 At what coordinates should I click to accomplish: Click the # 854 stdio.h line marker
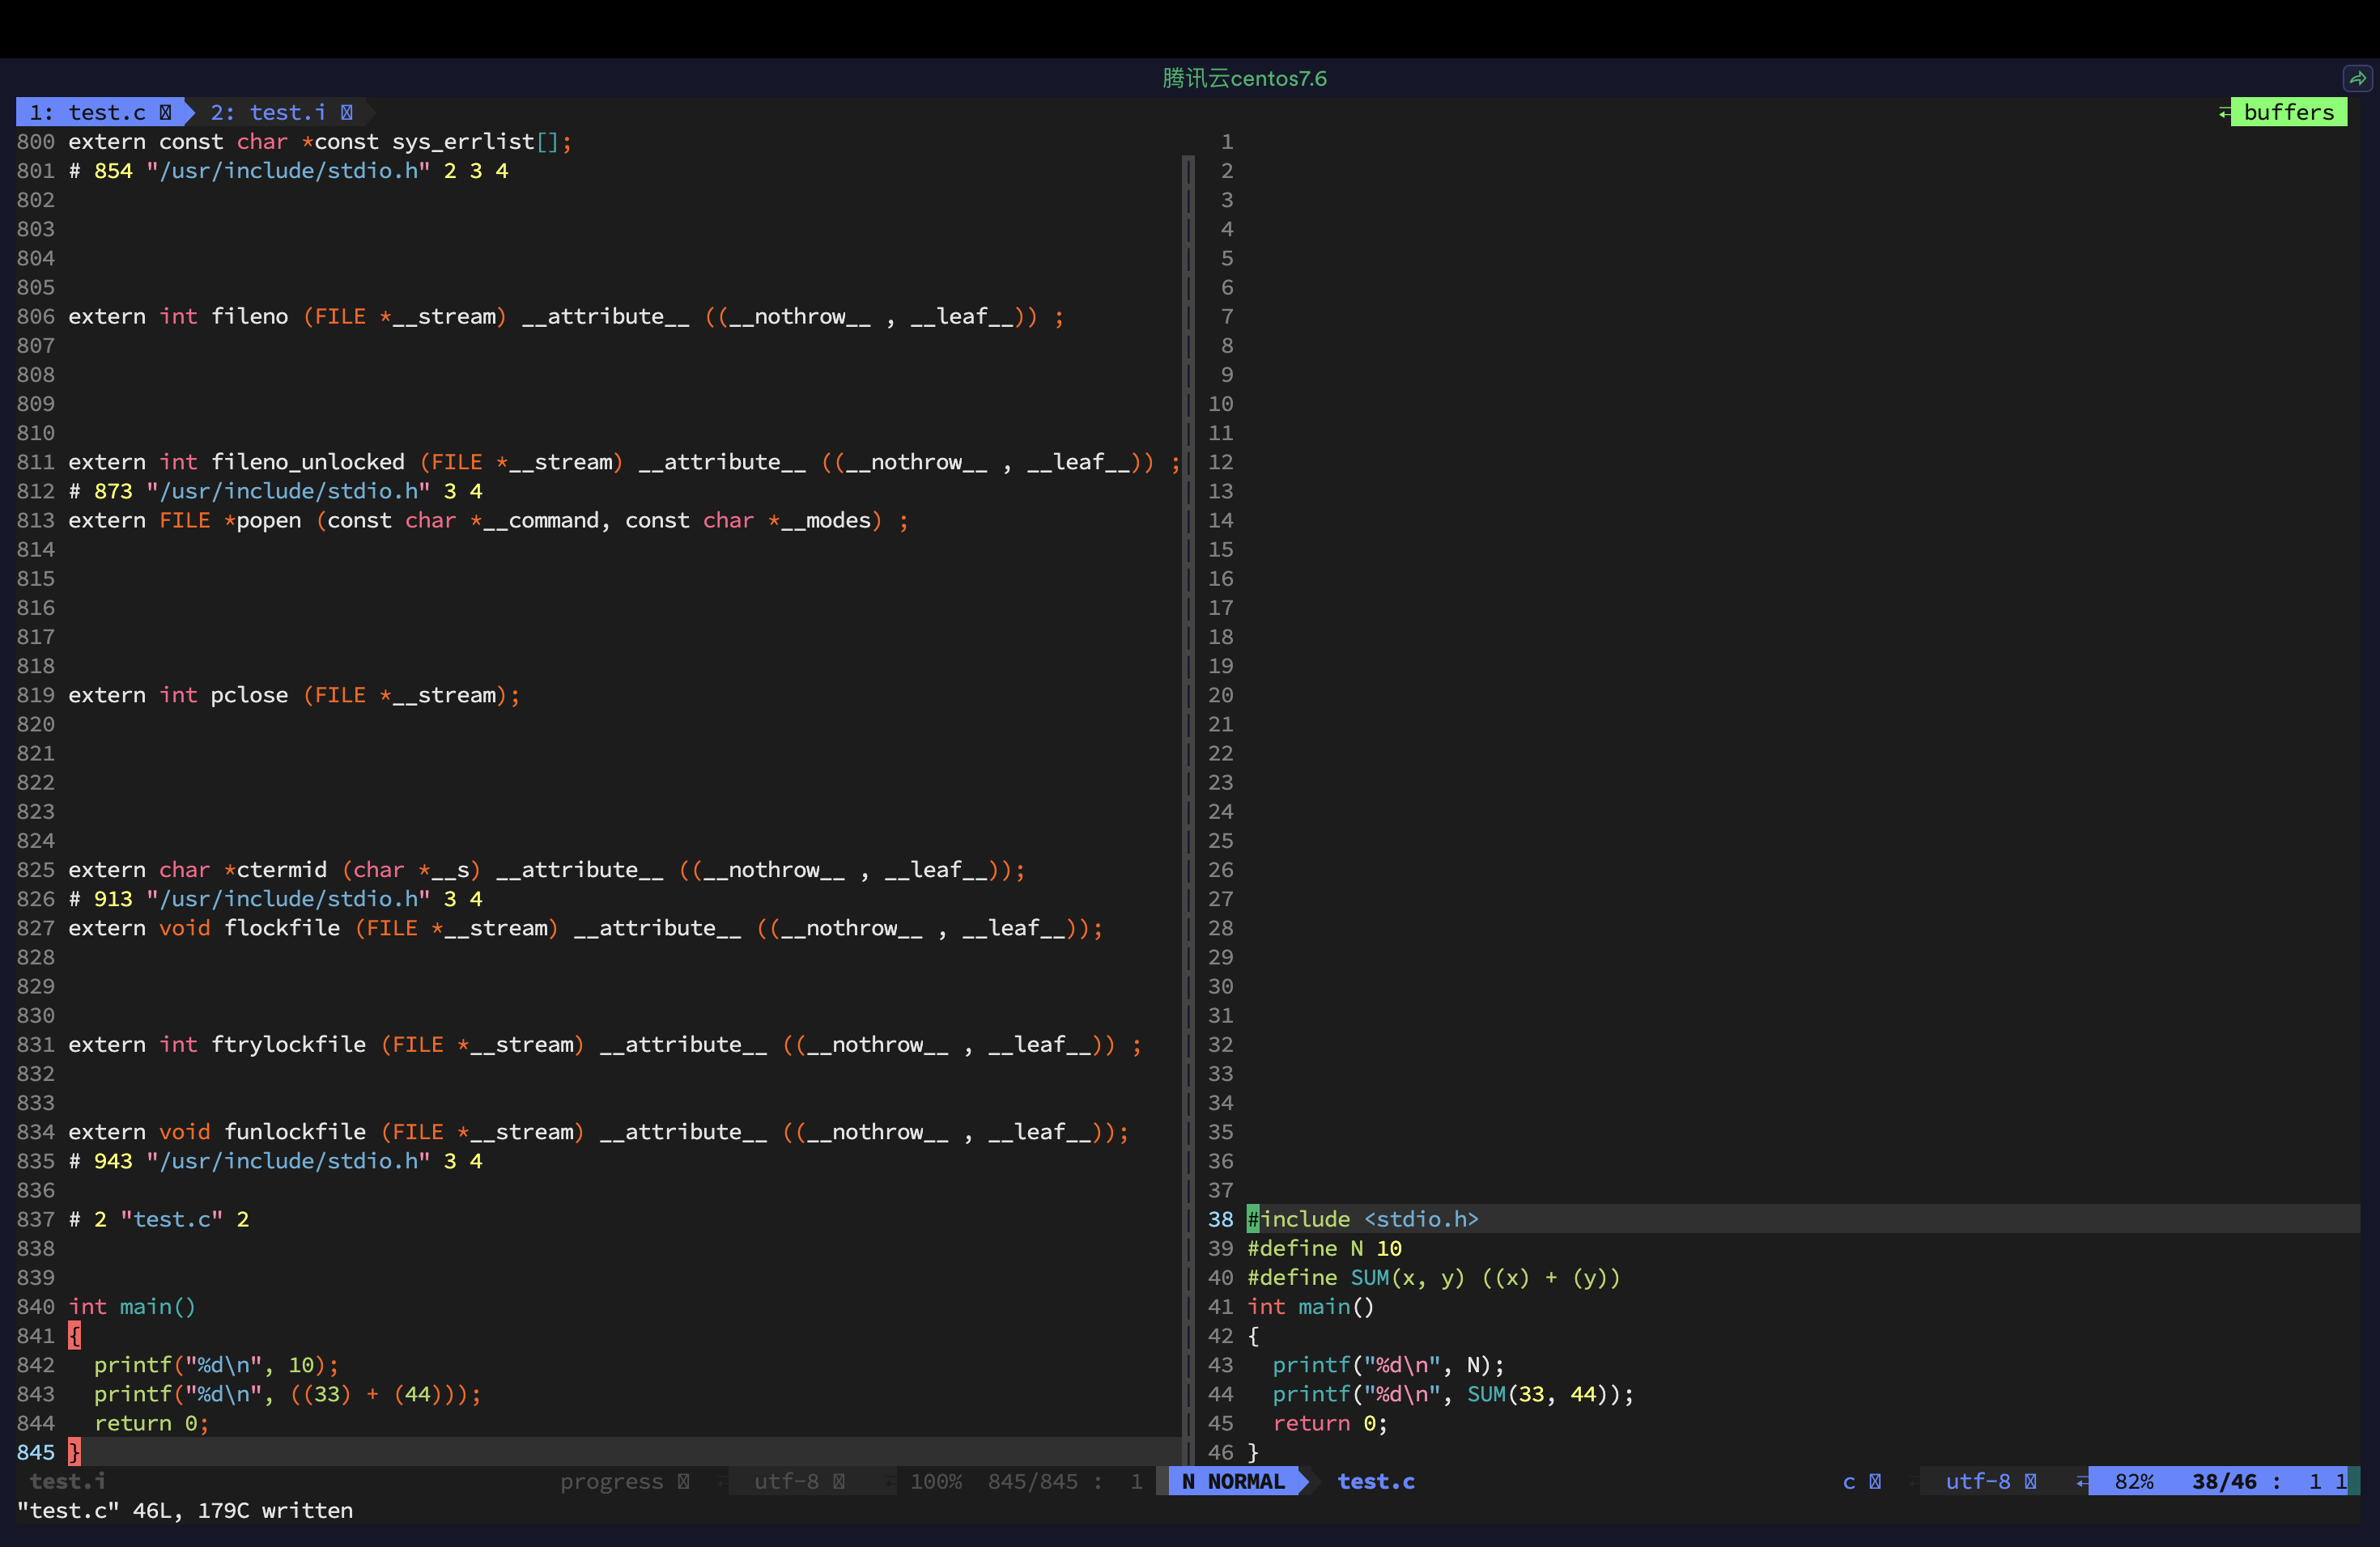[x=288, y=171]
